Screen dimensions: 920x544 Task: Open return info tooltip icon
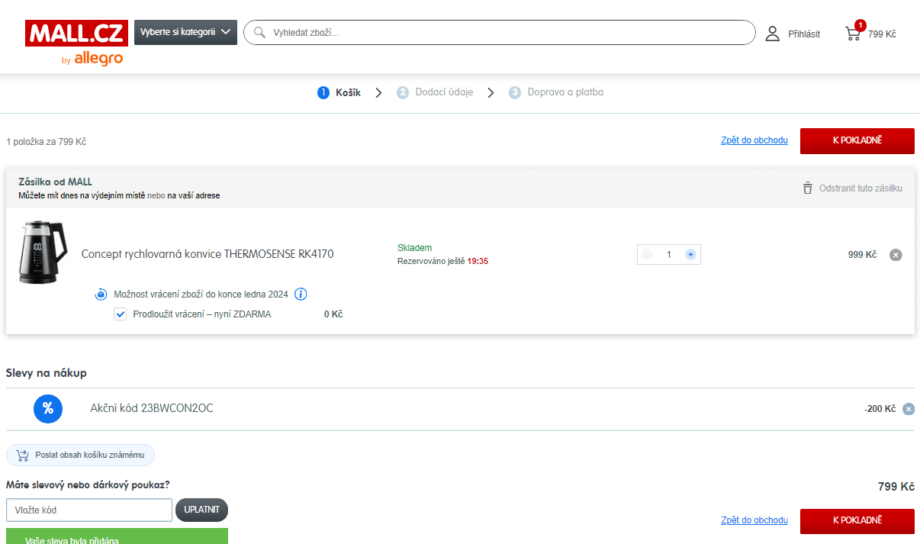(x=301, y=294)
